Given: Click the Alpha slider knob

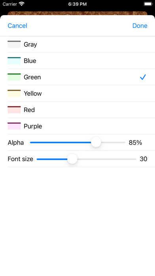Looking at the screenshot, I should coord(96,142).
